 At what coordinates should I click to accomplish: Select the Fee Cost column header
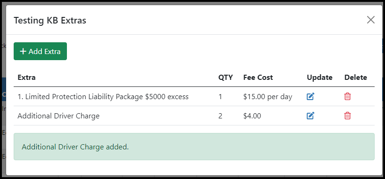click(258, 78)
